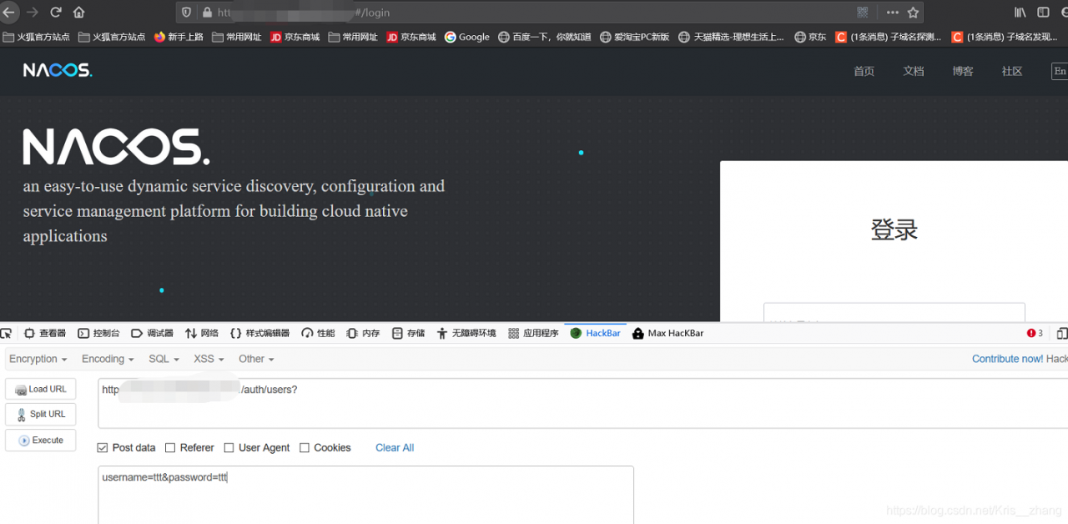
Task: Expand the SQL dropdown
Action: pyautogui.click(x=164, y=359)
